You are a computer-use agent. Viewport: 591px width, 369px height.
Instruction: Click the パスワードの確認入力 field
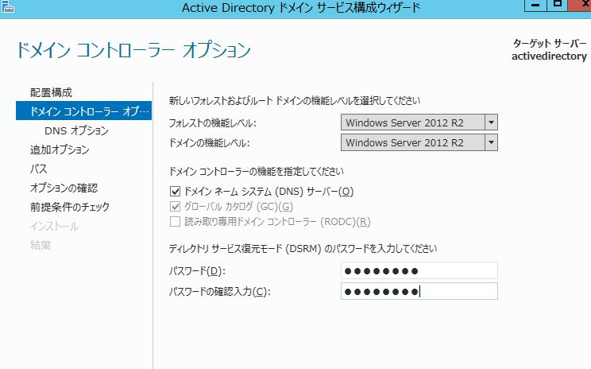(419, 291)
